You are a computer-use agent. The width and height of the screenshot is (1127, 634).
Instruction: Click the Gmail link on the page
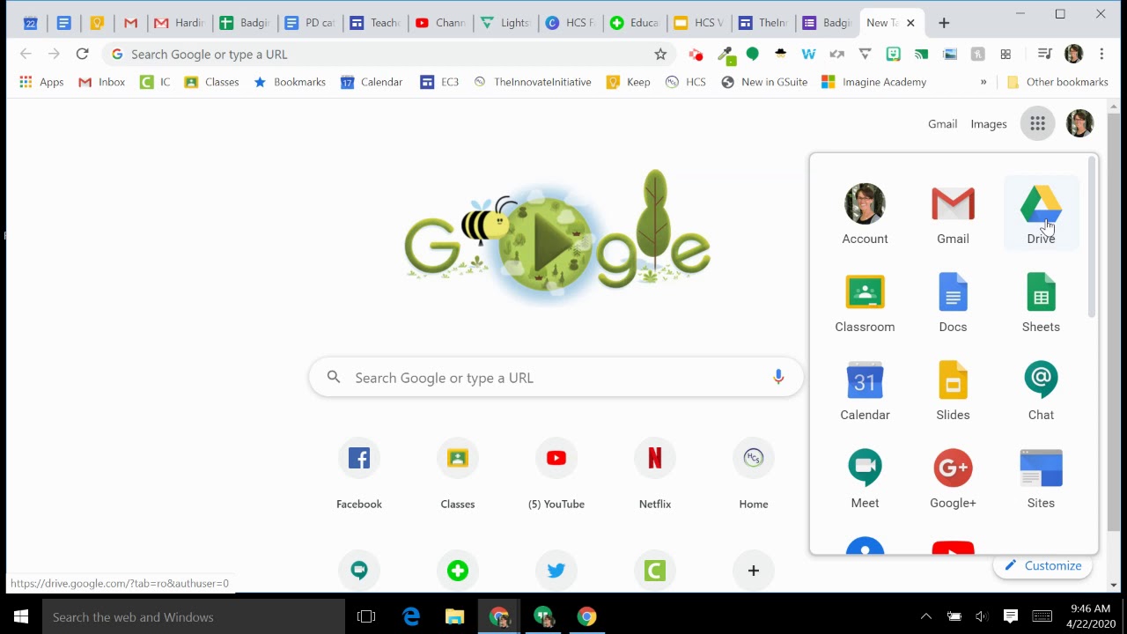[x=942, y=124]
